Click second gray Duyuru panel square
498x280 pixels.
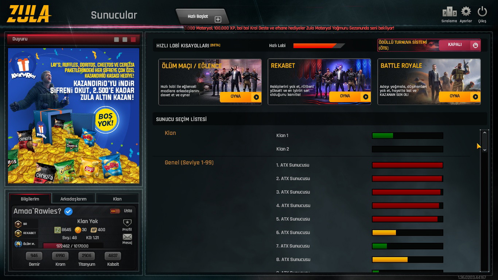click(x=125, y=39)
